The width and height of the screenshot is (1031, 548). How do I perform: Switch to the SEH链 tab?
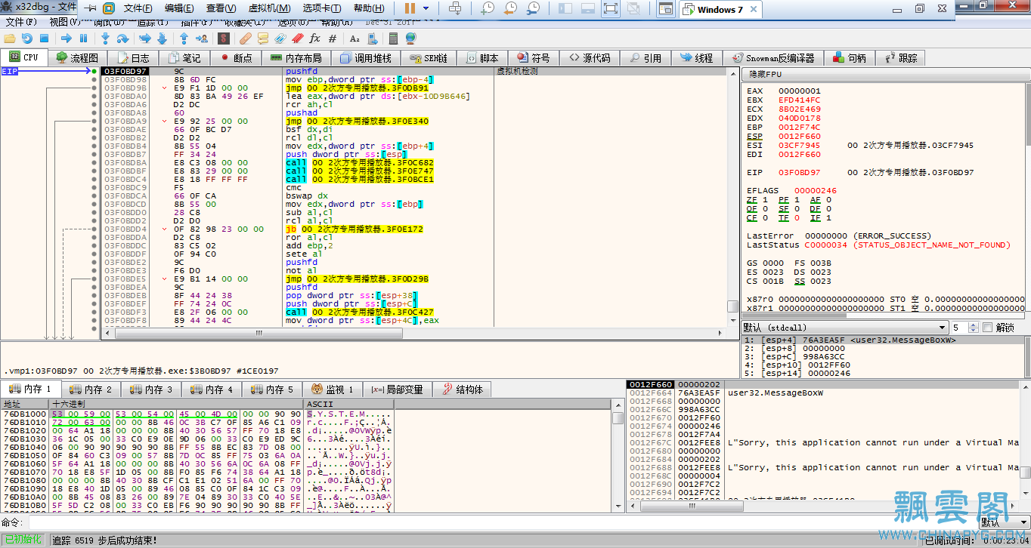pos(429,58)
